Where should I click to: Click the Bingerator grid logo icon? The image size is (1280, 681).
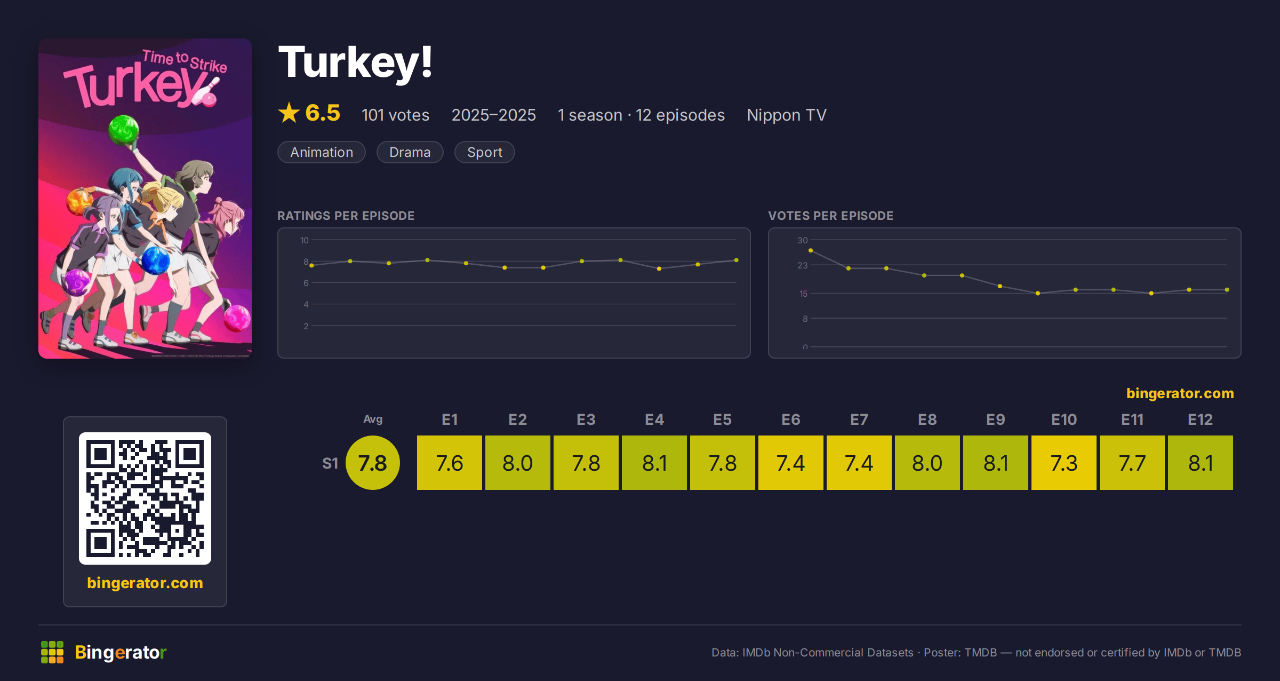point(52,652)
